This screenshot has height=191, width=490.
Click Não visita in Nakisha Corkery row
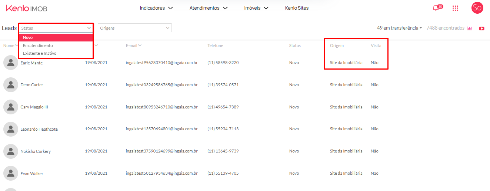click(374, 151)
